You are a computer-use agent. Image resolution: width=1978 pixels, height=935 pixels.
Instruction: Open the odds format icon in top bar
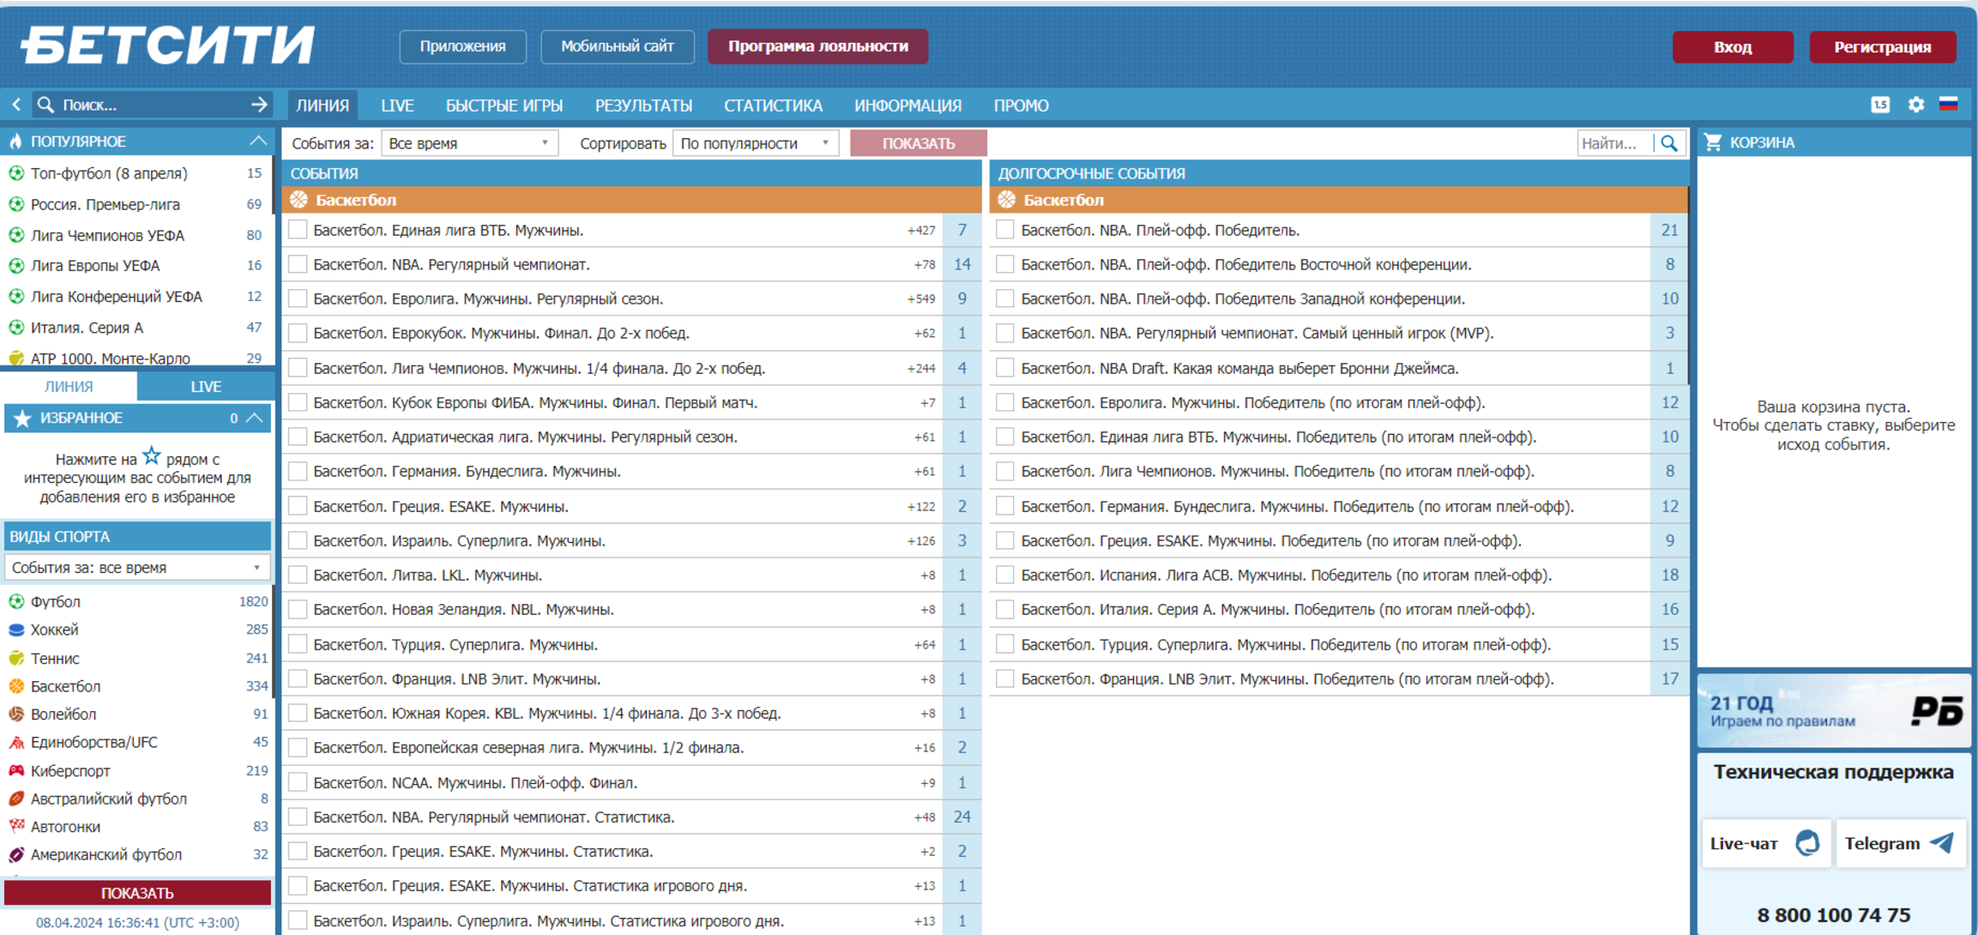click(x=1880, y=105)
